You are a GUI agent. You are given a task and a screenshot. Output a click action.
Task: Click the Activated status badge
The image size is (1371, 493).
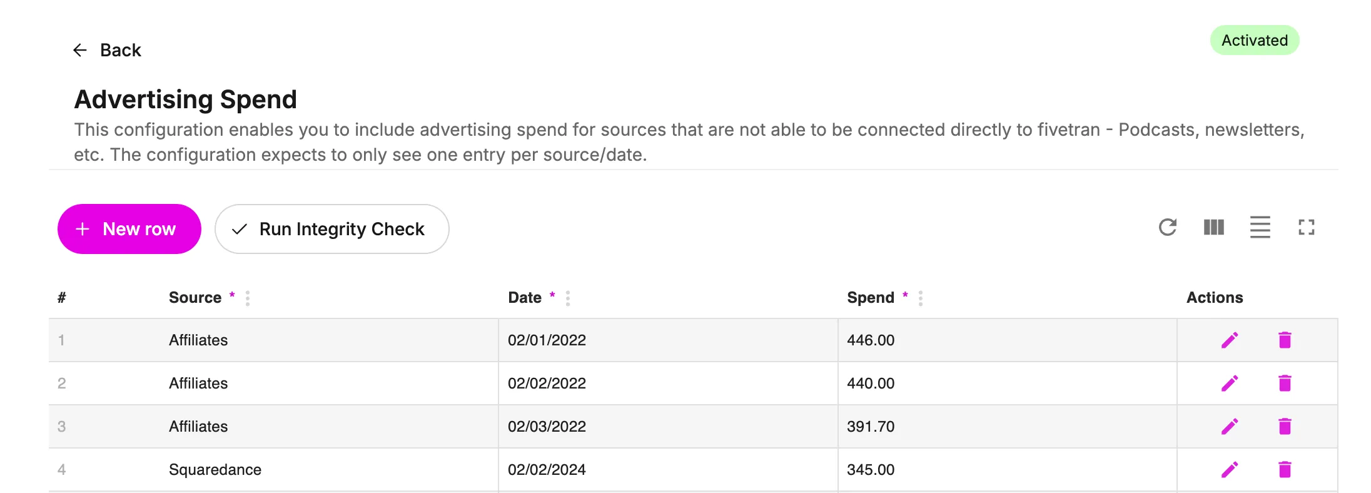(x=1255, y=40)
